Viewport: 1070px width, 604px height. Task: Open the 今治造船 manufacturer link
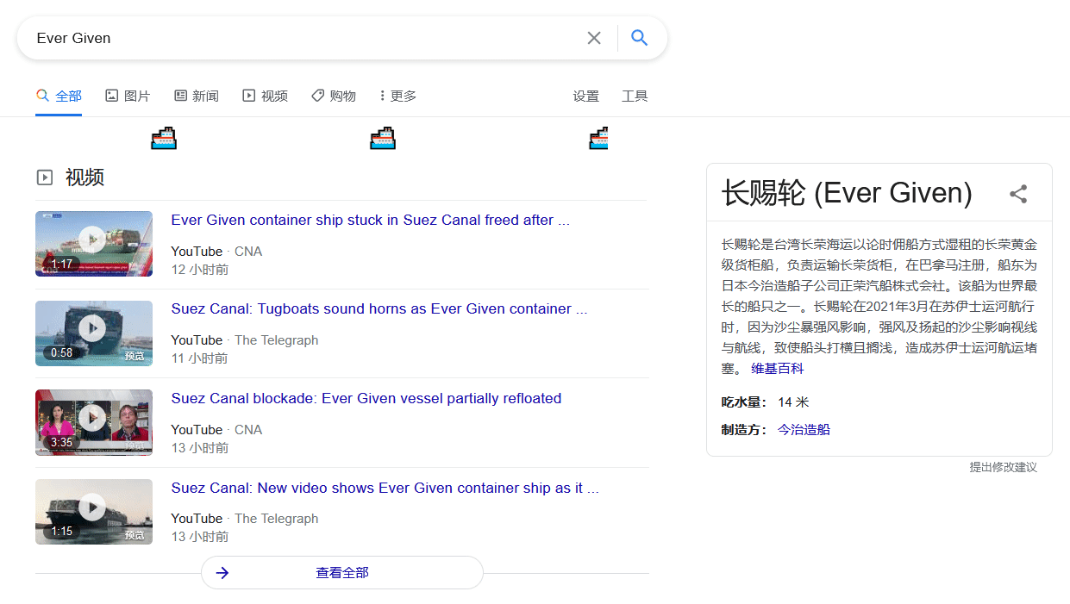tap(804, 429)
